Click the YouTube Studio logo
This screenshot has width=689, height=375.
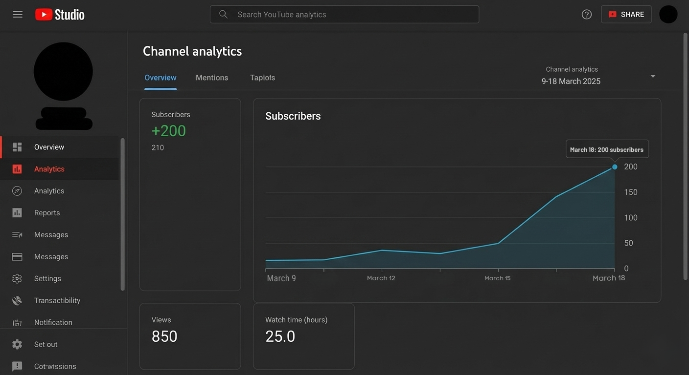[60, 15]
